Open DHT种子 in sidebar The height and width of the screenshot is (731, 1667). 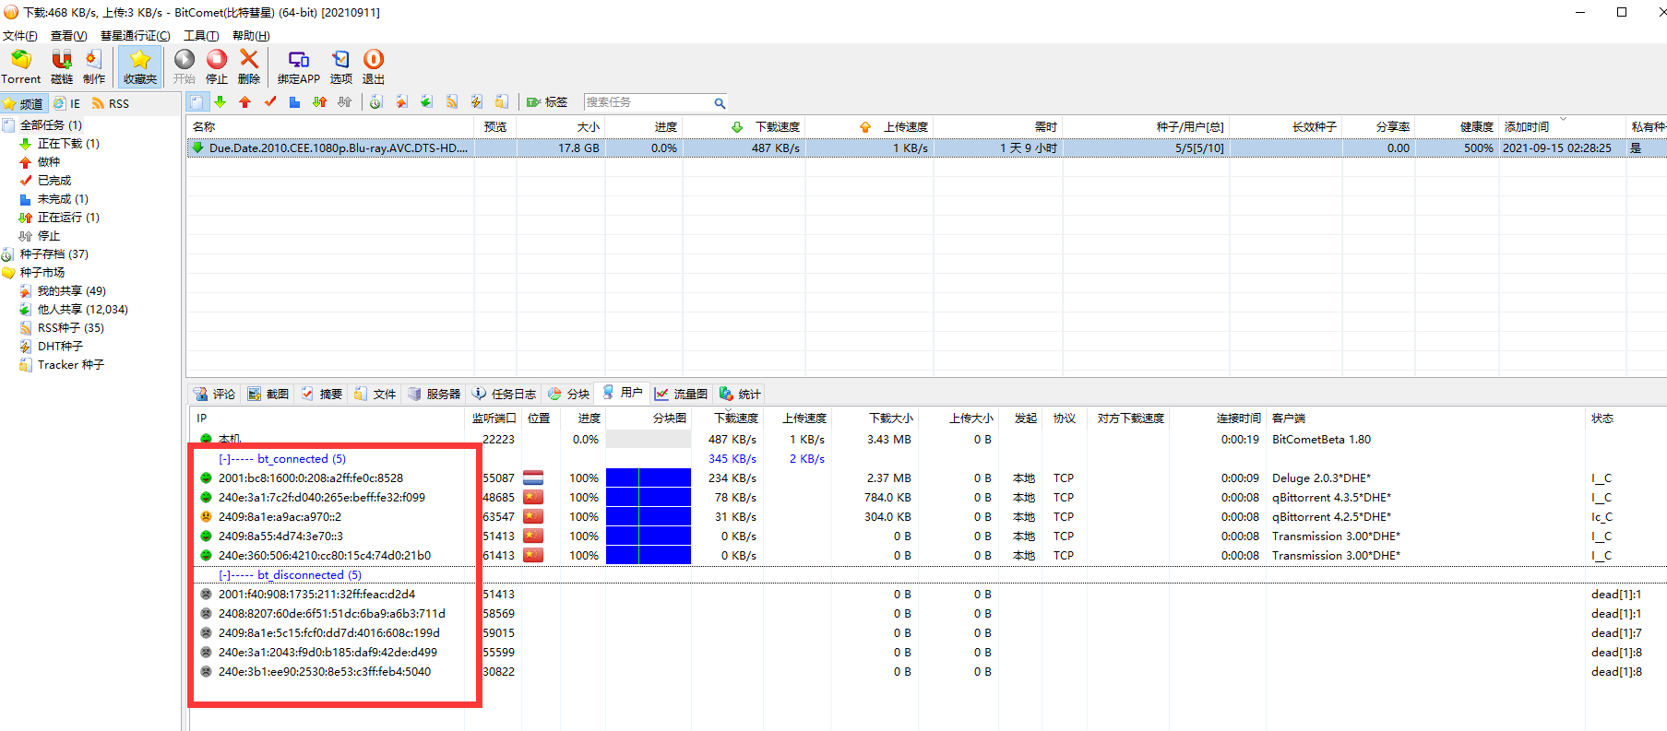pos(52,347)
